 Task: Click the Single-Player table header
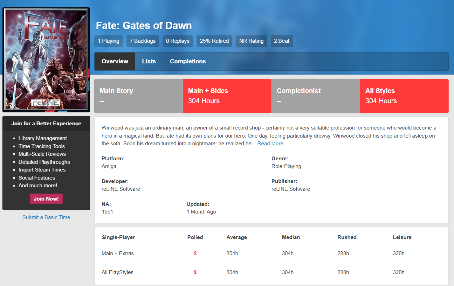(118, 237)
